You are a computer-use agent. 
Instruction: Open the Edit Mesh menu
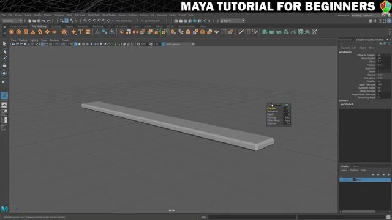[80, 15]
